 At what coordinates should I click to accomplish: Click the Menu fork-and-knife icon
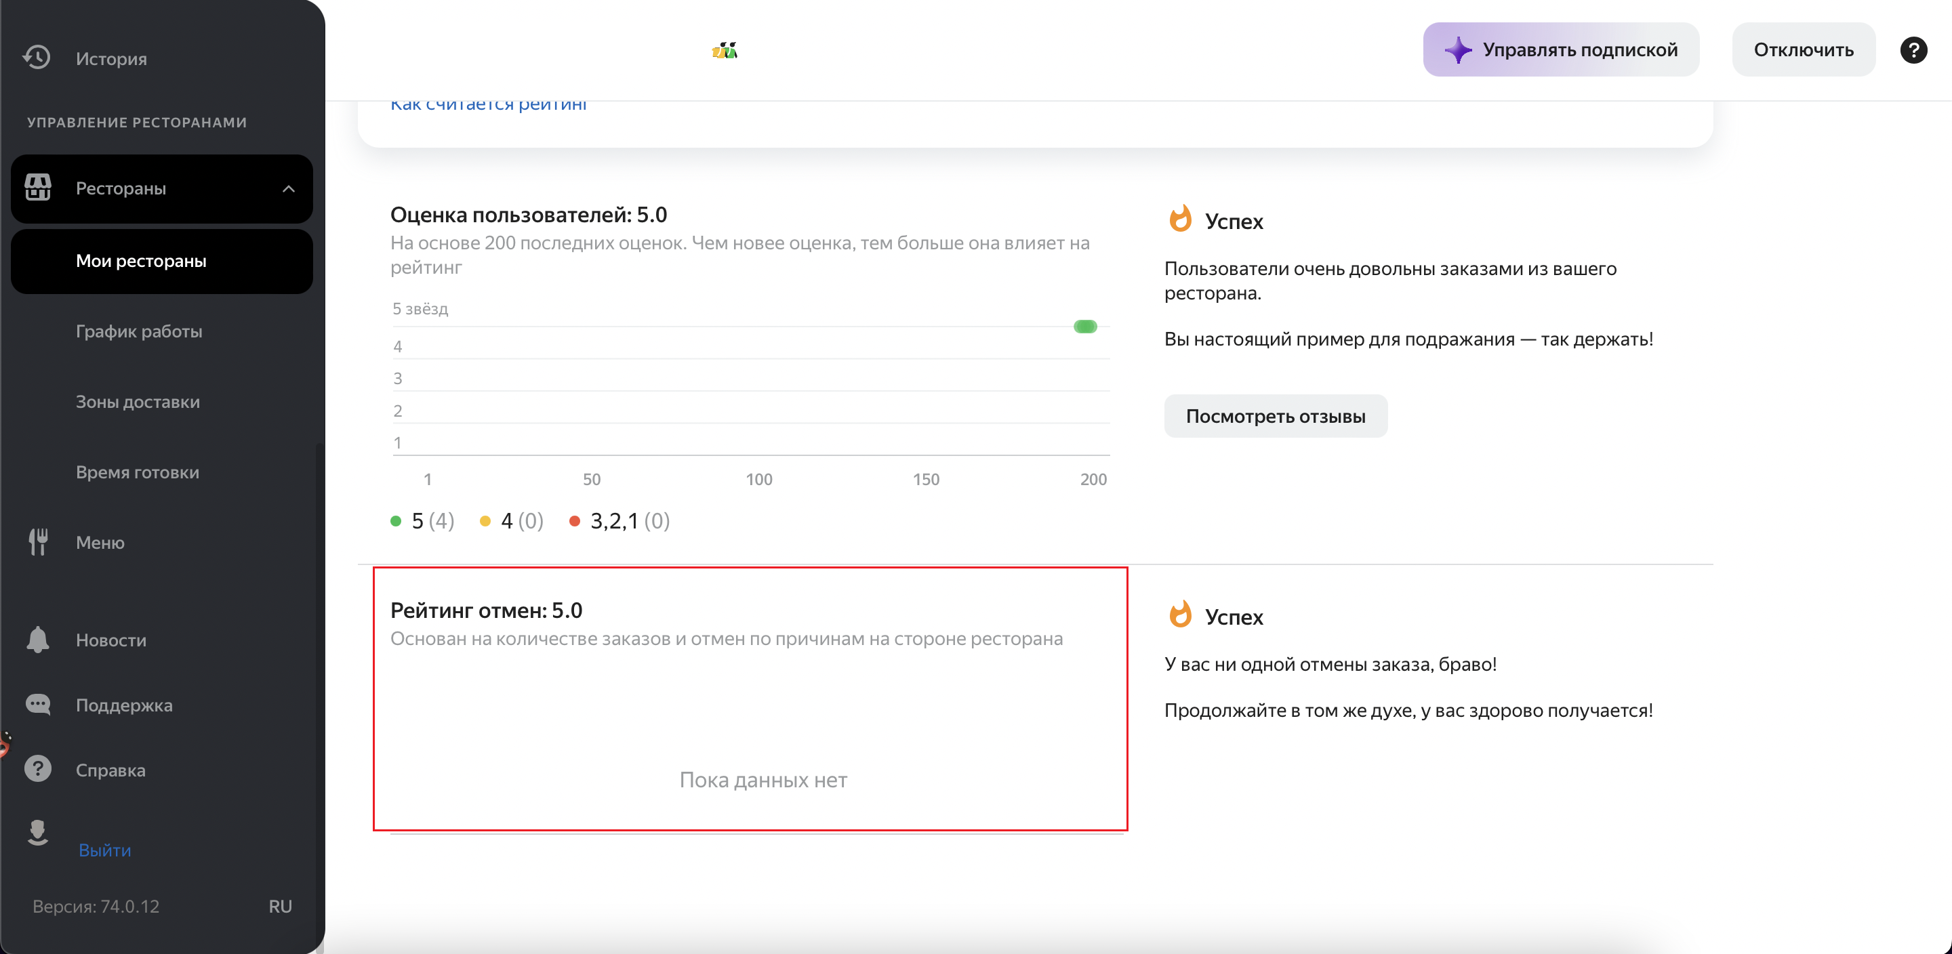pyautogui.click(x=38, y=542)
